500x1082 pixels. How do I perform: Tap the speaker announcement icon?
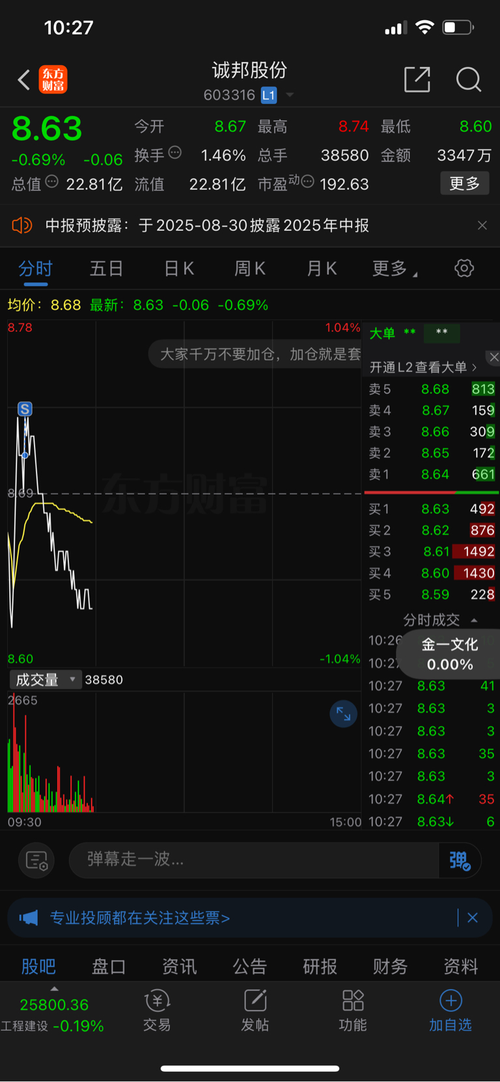22,225
